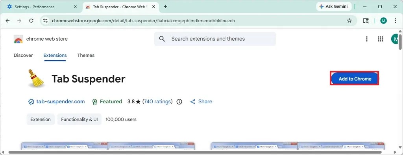Image resolution: width=403 pixels, height=155 pixels.
Task: Open a new browser tab
Action: (165, 7)
